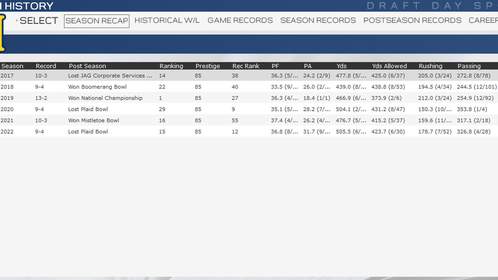Open the Career tab
Screen dimensions: 498x280
coord(483,20)
